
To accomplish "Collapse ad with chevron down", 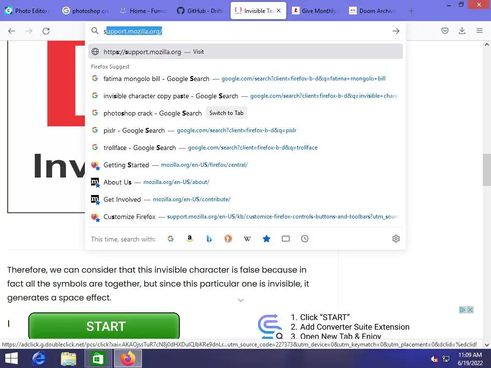I will pyautogui.click(x=241, y=300).
